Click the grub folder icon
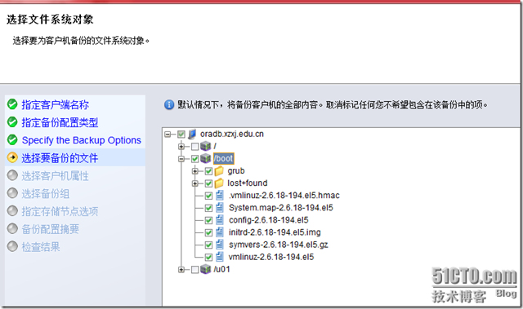This screenshot has width=523, height=309. click(x=219, y=171)
